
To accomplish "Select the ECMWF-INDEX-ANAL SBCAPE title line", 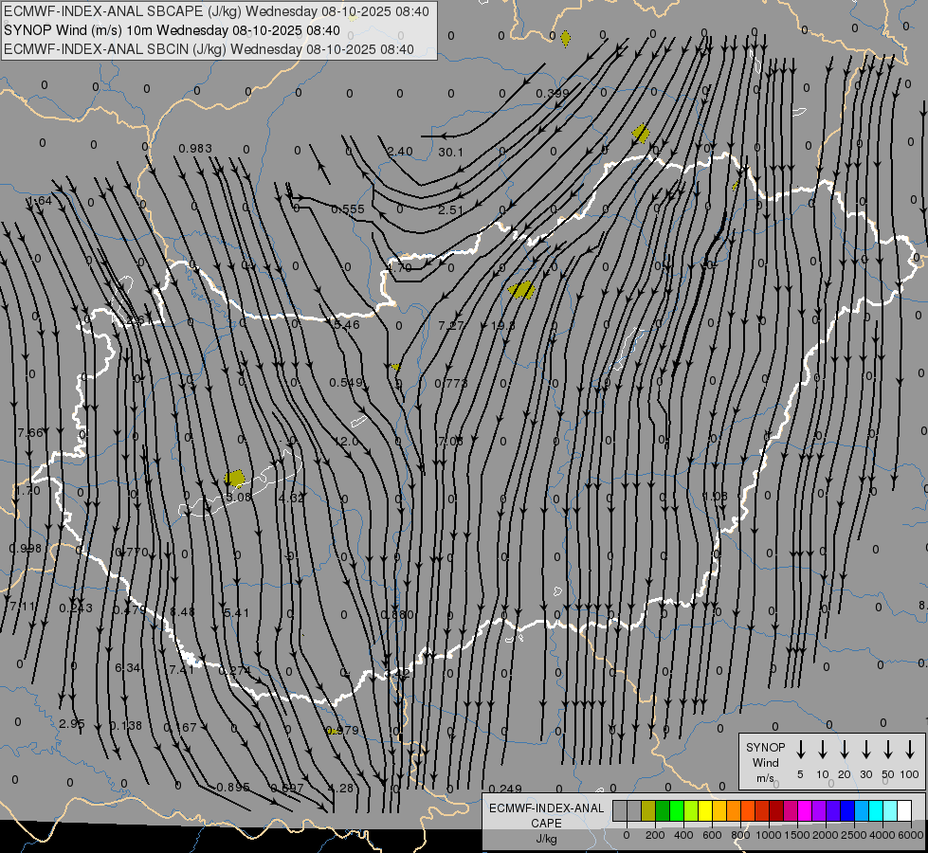I will (x=216, y=11).
